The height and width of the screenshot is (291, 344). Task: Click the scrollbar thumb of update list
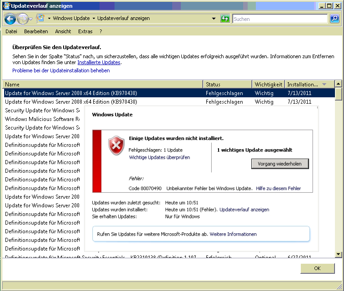pos(338,94)
